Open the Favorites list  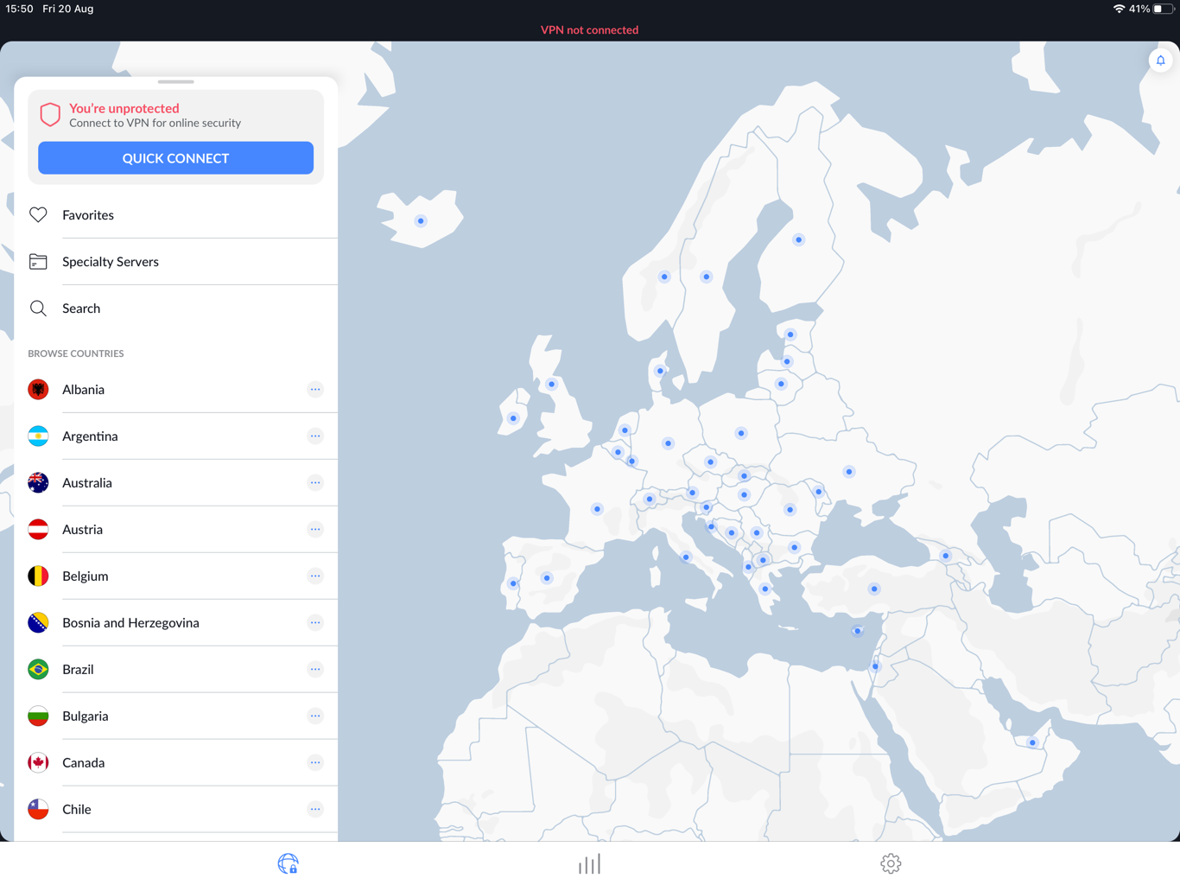87,214
